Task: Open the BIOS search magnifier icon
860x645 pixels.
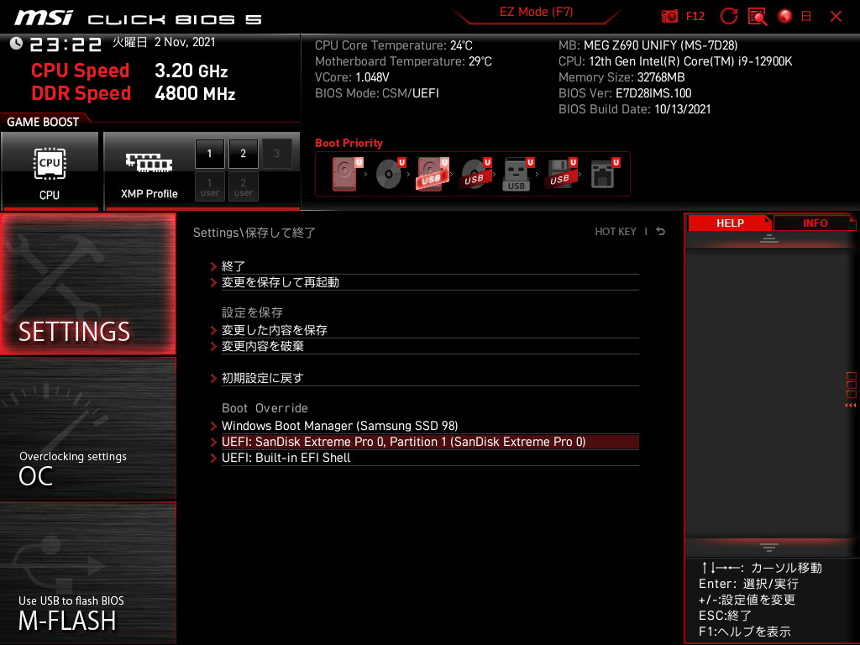Action: pyautogui.click(x=758, y=16)
